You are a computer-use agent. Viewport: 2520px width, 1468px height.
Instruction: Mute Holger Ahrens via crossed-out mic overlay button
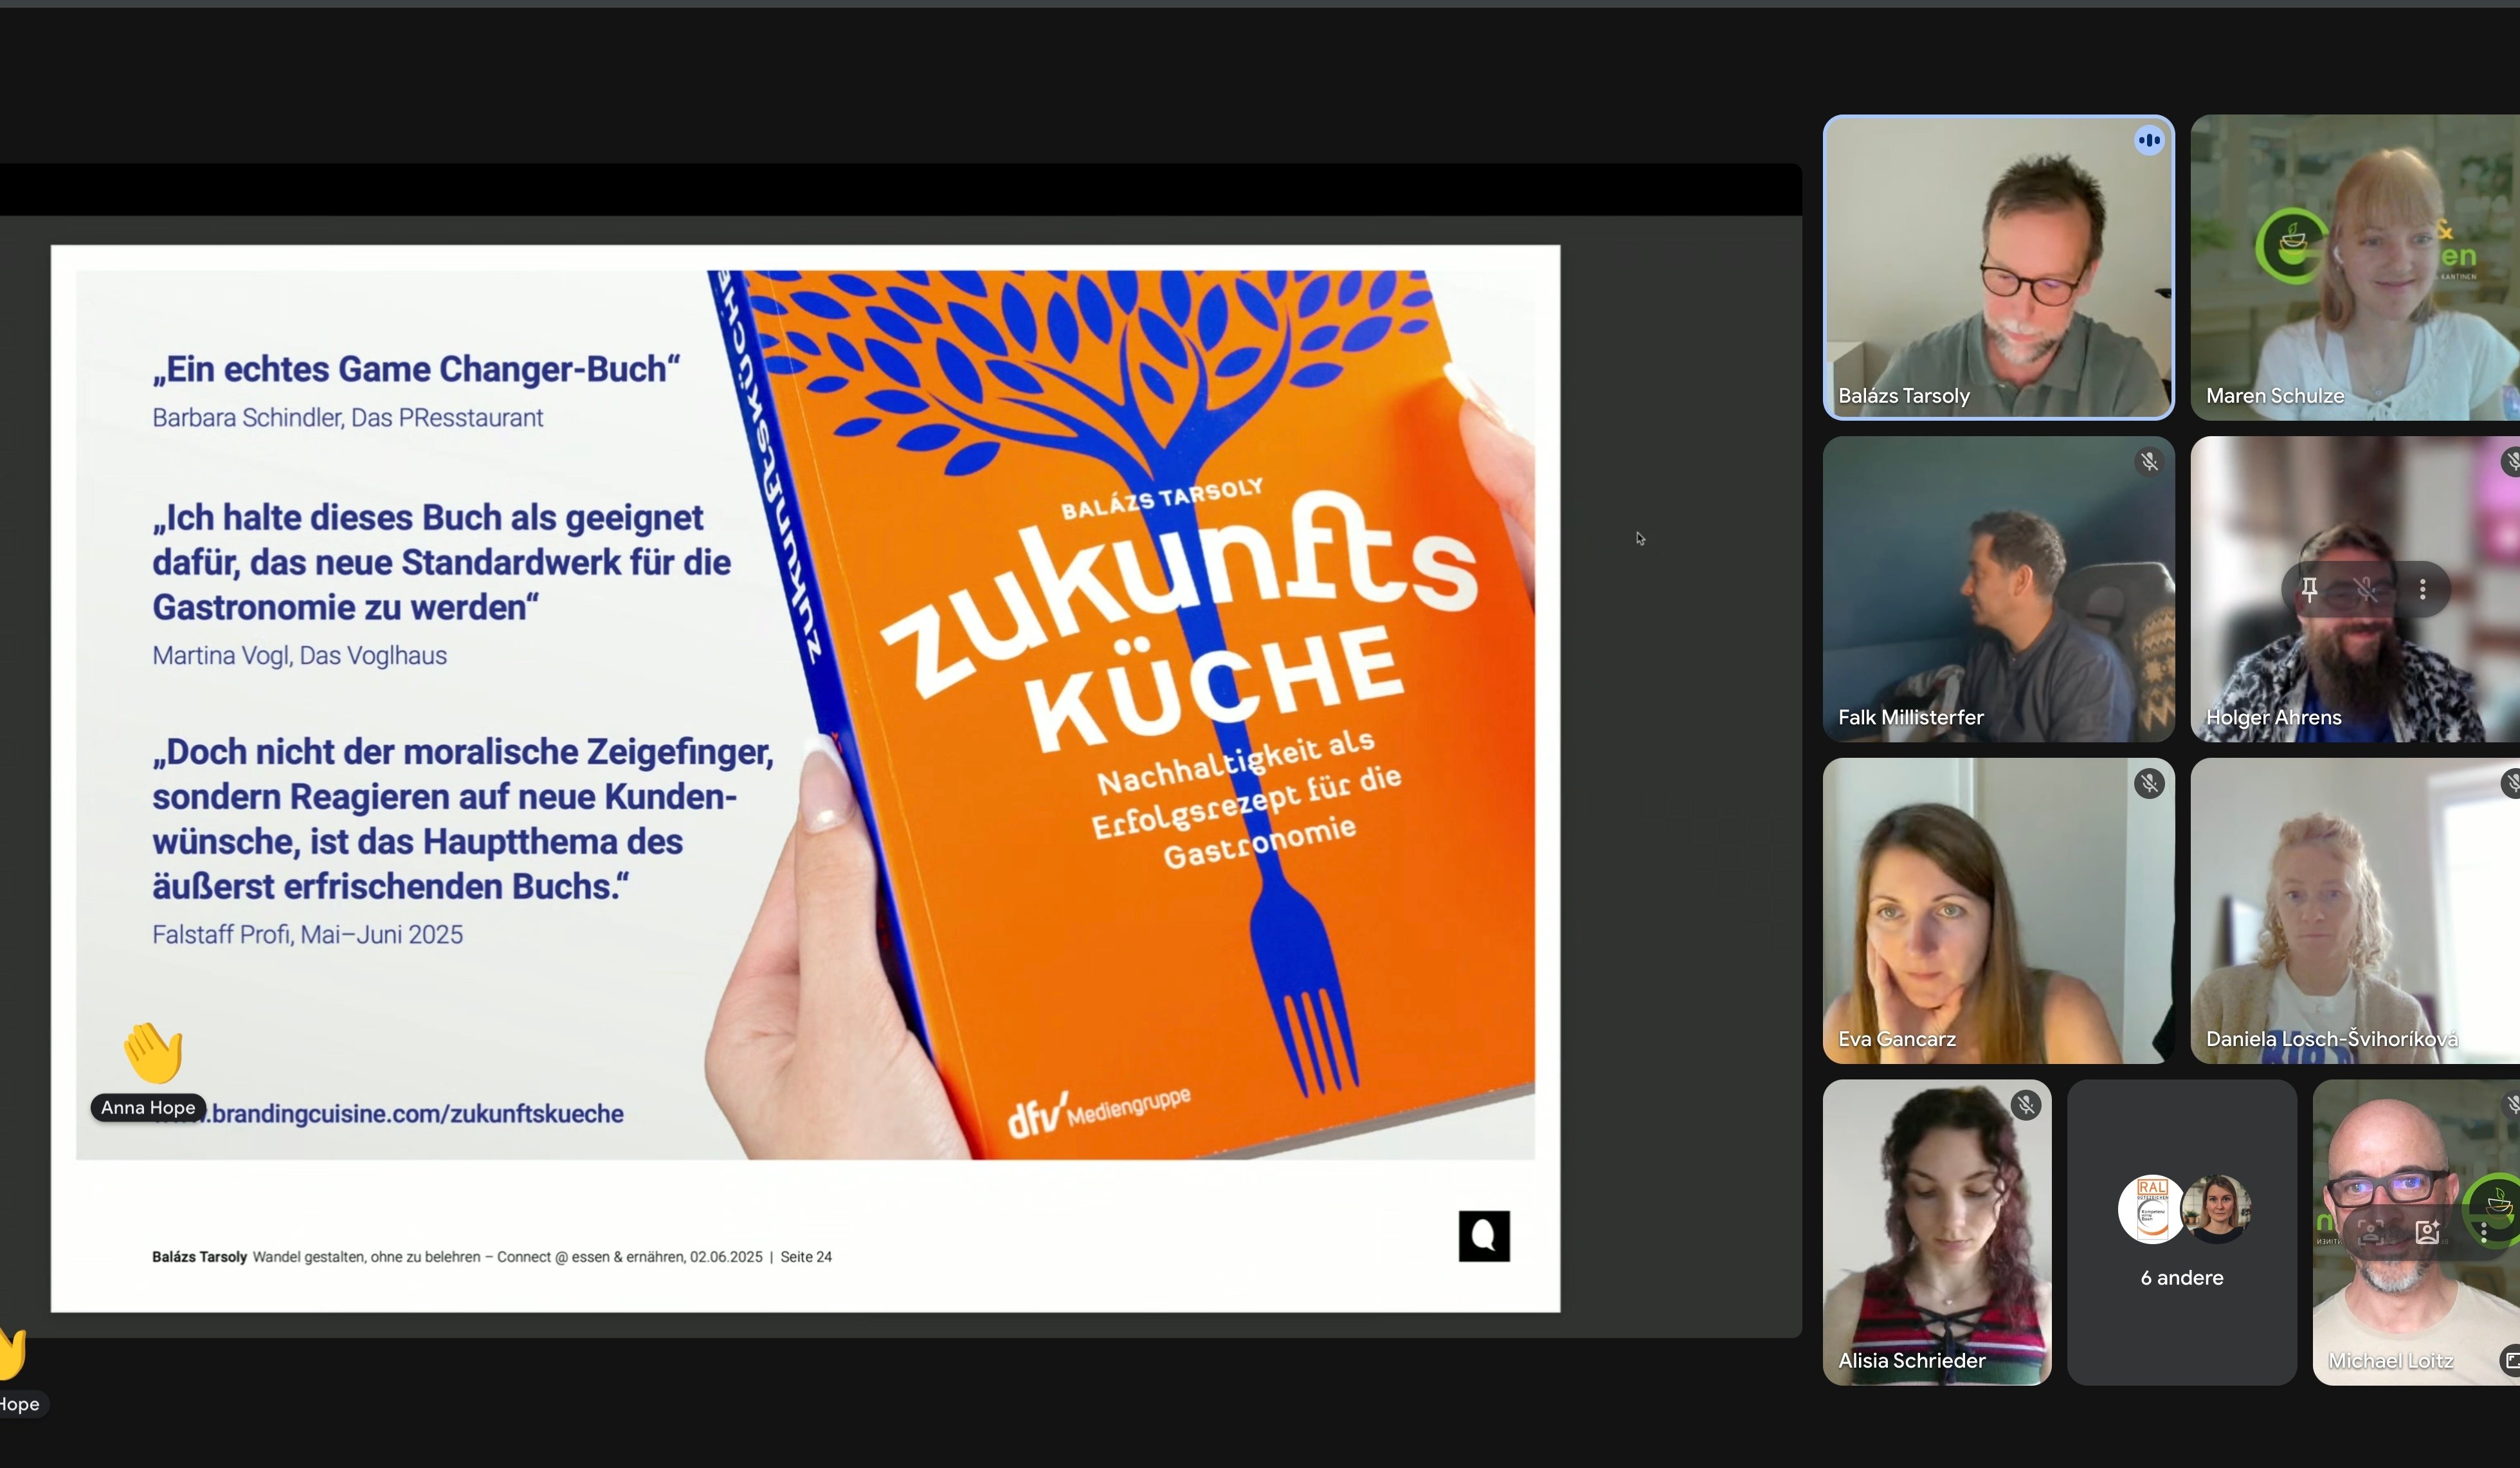point(2366,589)
